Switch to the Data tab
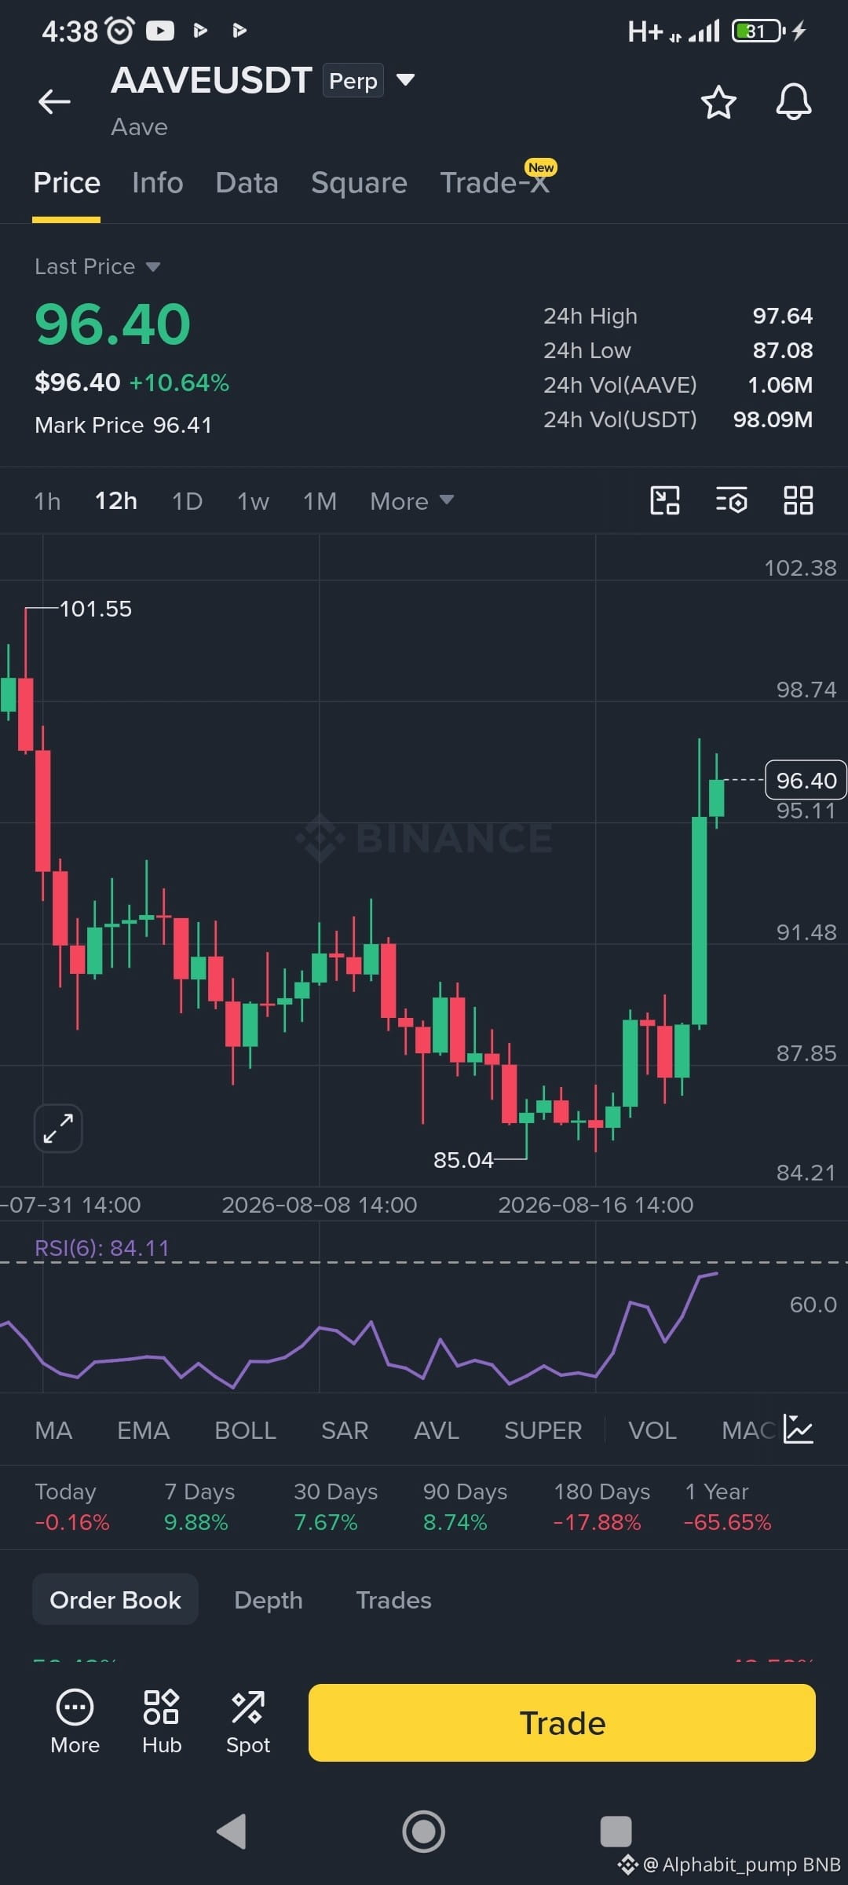Screen dimensions: 848x1885 [247, 183]
